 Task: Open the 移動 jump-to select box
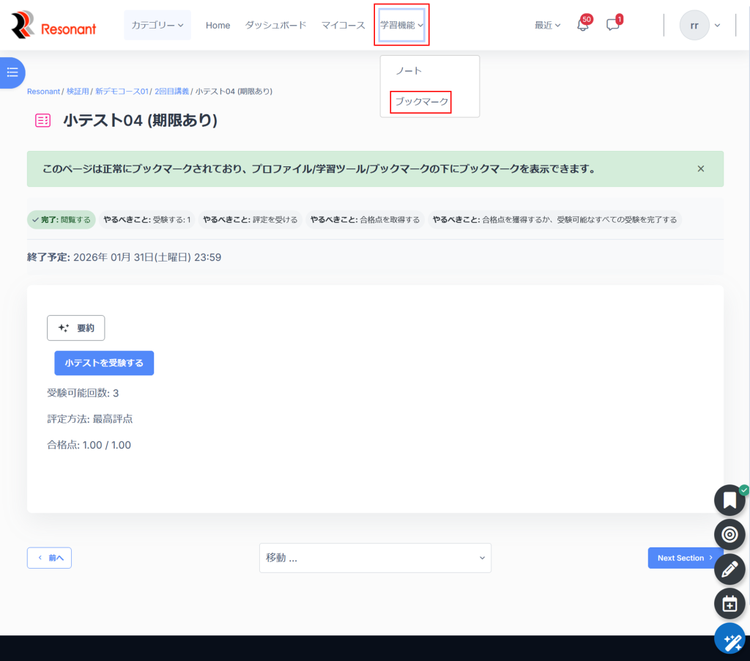point(375,558)
